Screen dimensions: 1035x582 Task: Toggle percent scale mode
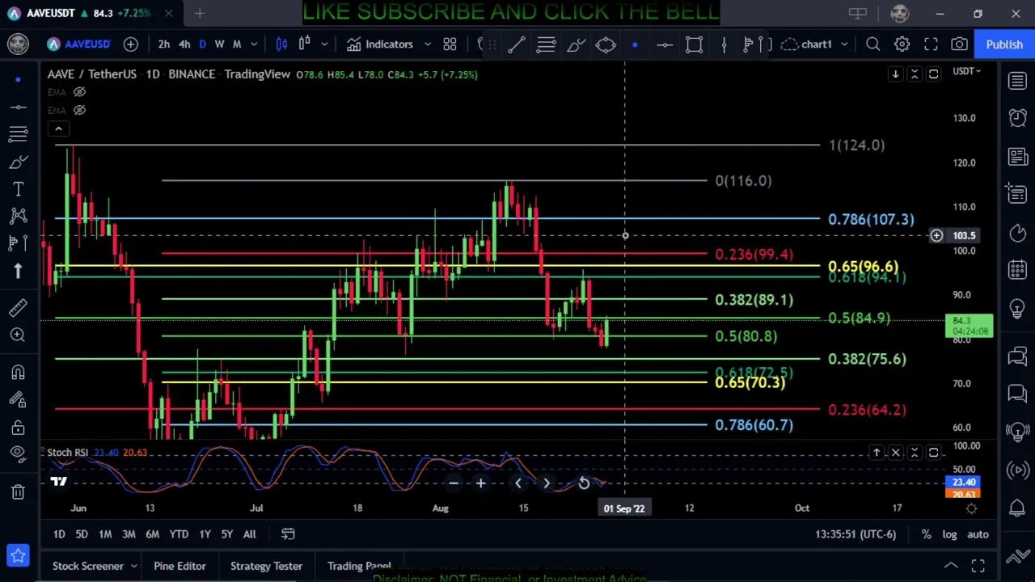[927, 533]
